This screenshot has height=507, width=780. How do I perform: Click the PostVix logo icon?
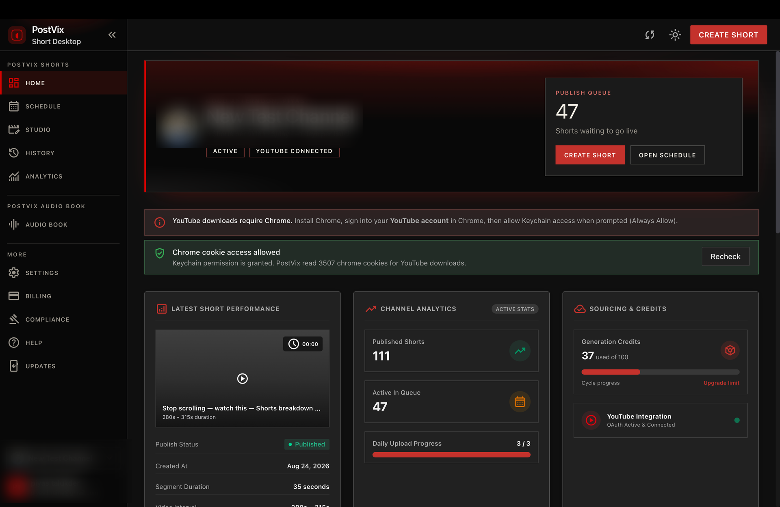pos(17,35)
